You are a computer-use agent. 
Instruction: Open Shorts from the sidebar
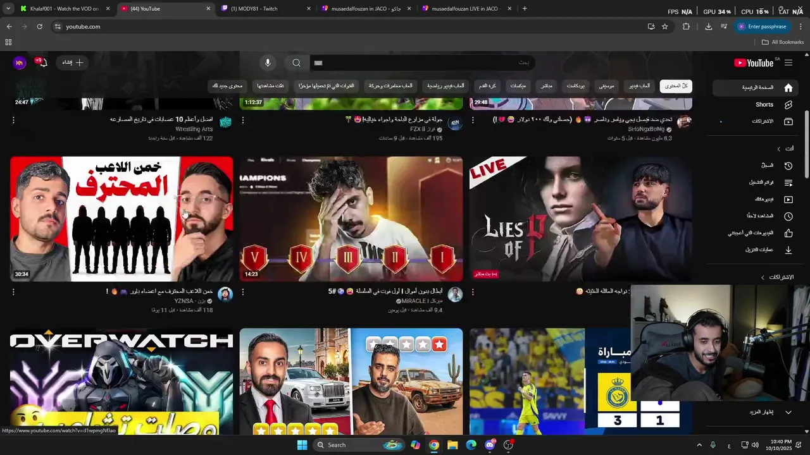coord(764,104)
